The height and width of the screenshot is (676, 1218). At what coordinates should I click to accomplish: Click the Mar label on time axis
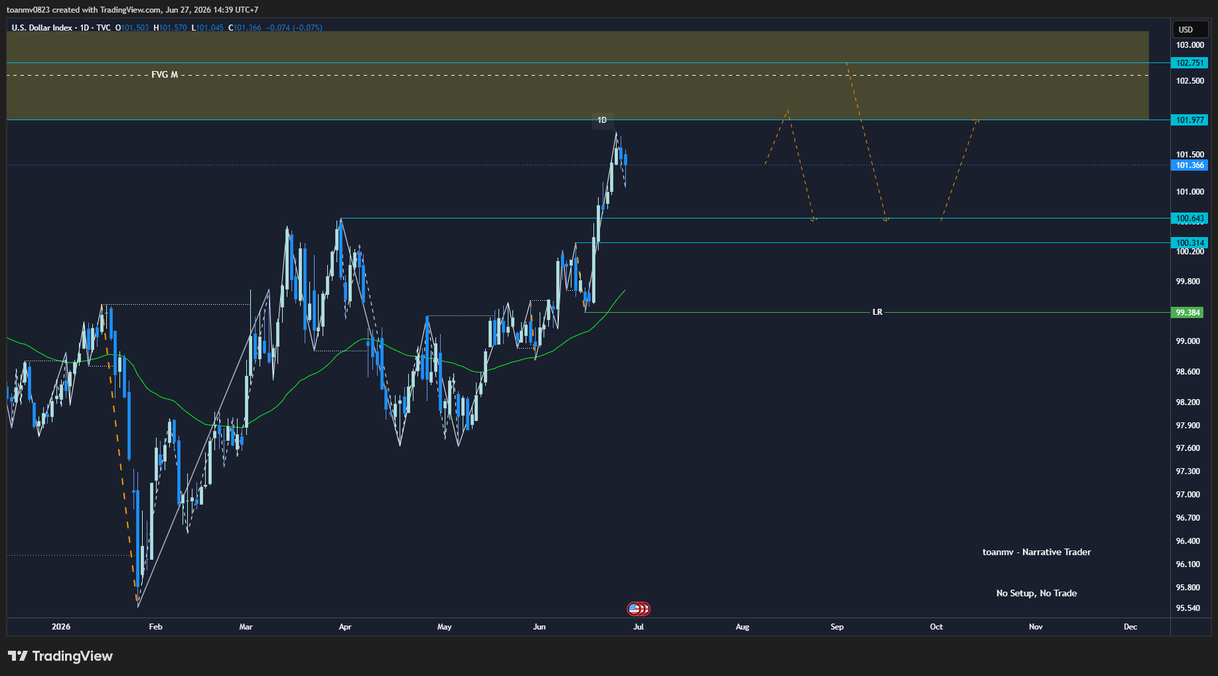(x=246, y=627)
